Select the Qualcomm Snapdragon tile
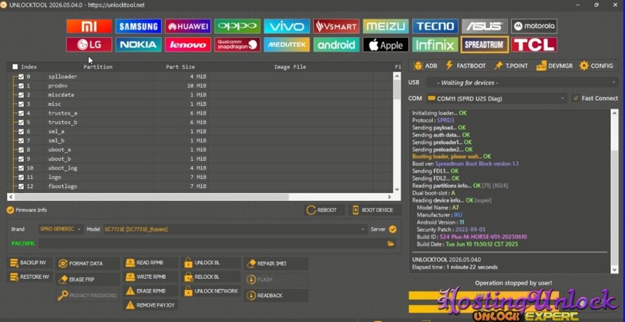This screenshot has height=322, width=625. click(237, 44)
